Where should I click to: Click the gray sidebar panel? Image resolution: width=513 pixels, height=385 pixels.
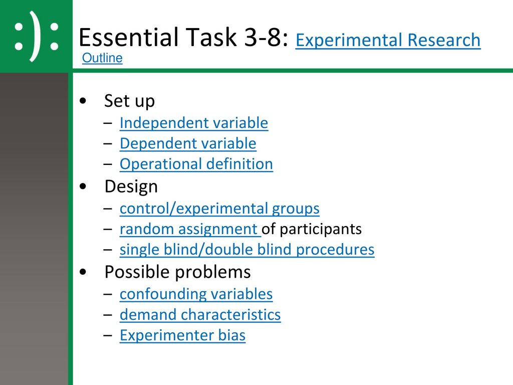point(34,229)
